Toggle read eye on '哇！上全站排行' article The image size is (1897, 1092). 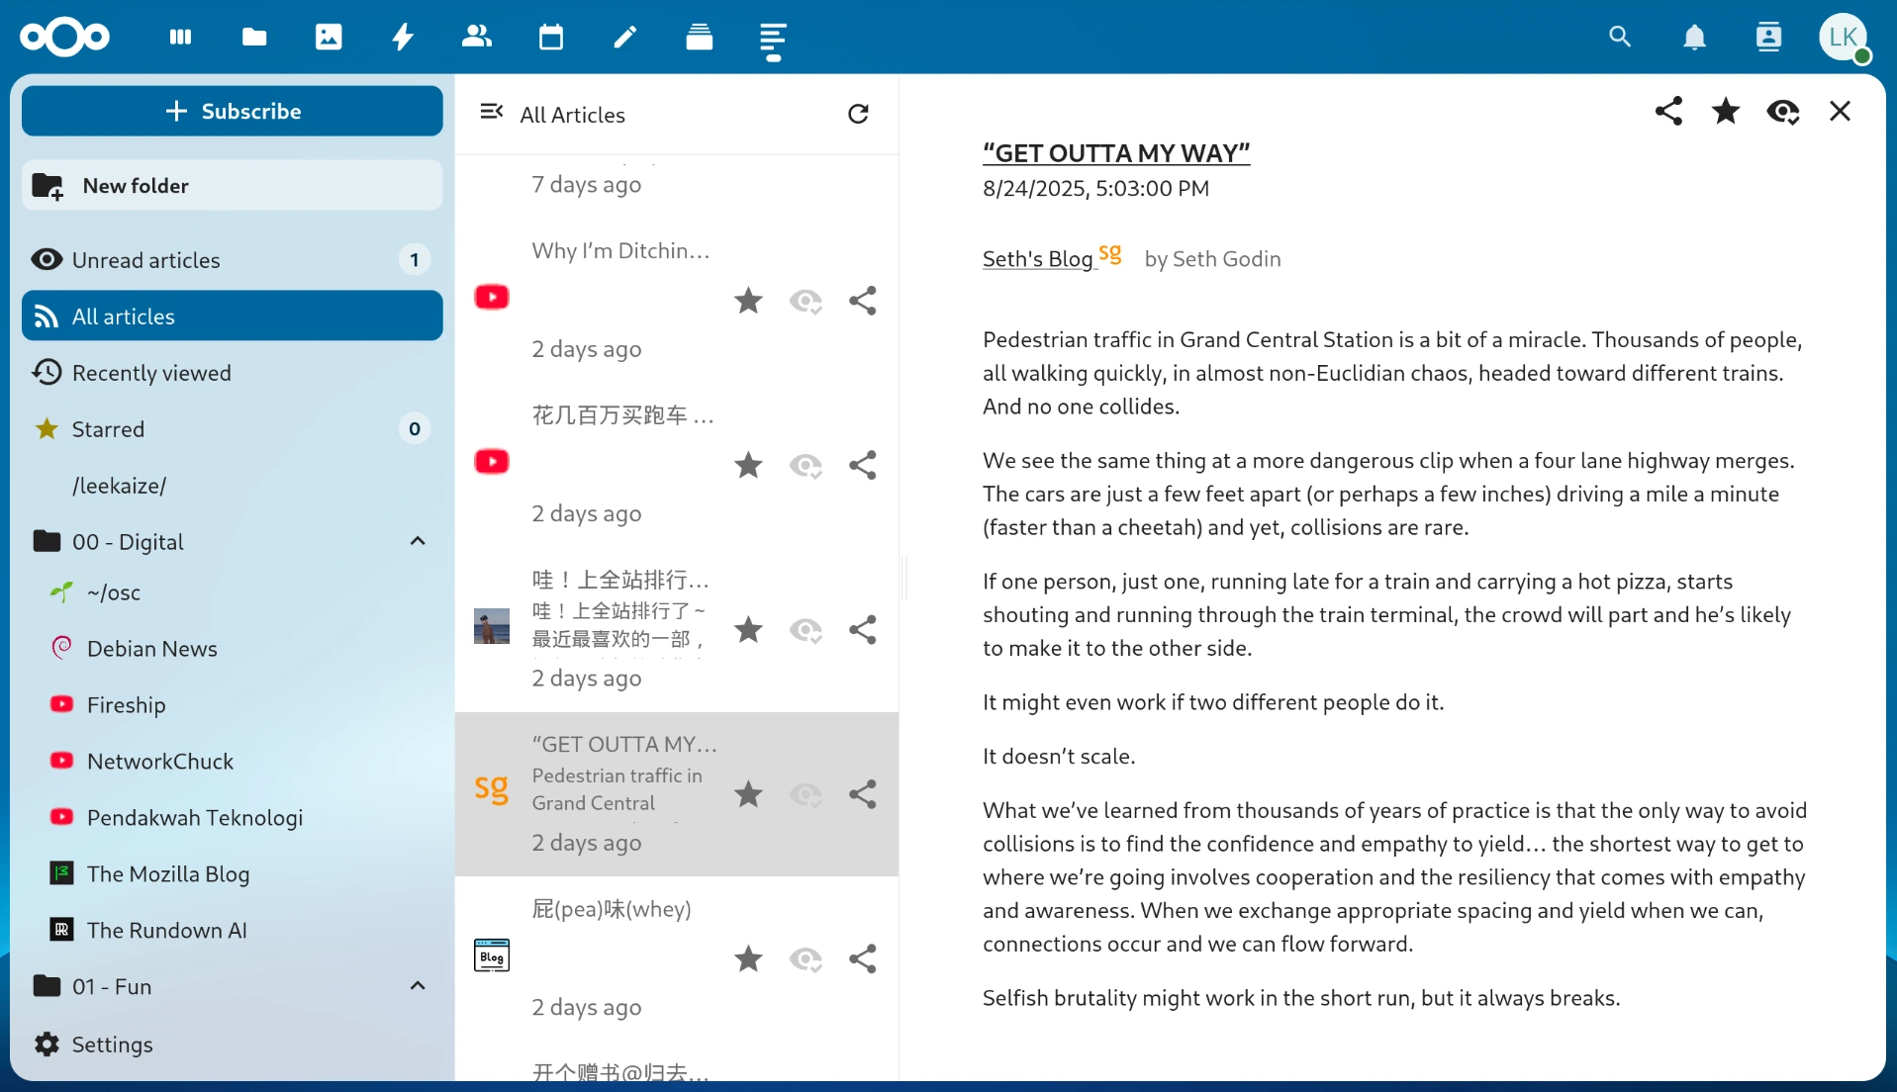[806, 630]
